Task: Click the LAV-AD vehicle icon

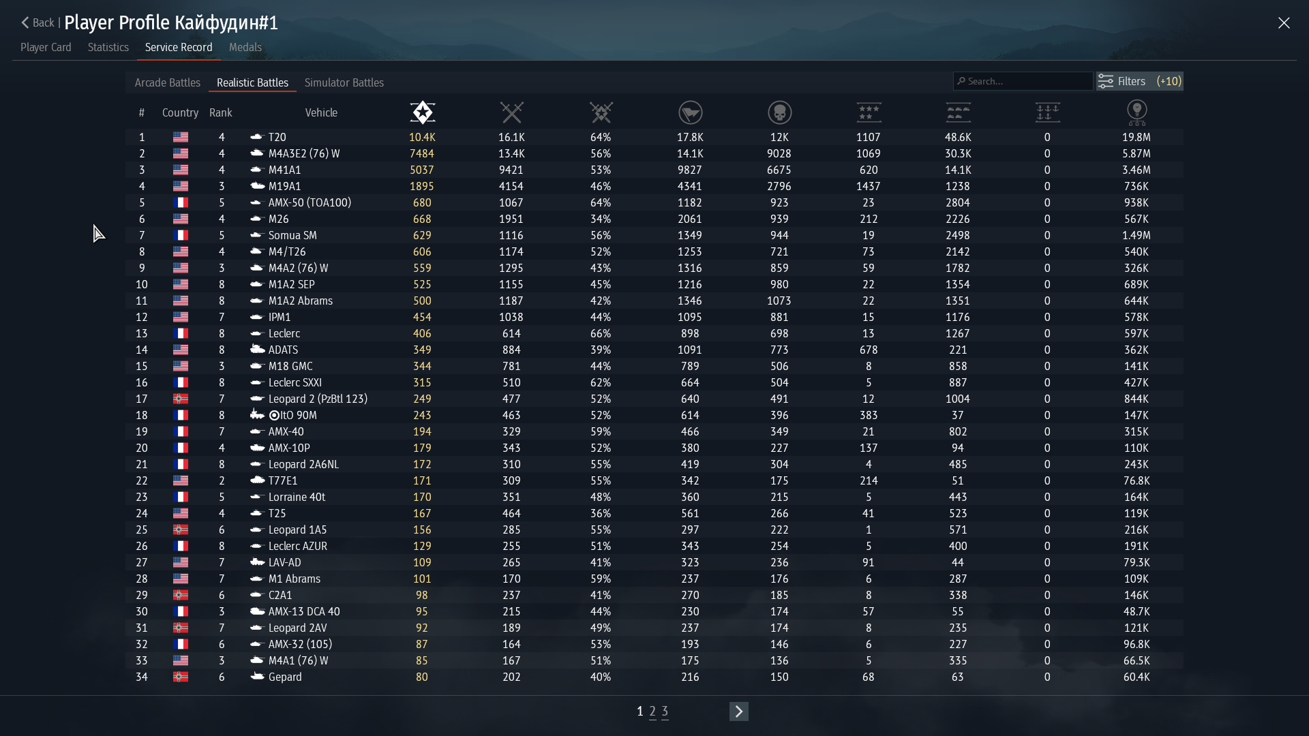Action: click(257, 562)
